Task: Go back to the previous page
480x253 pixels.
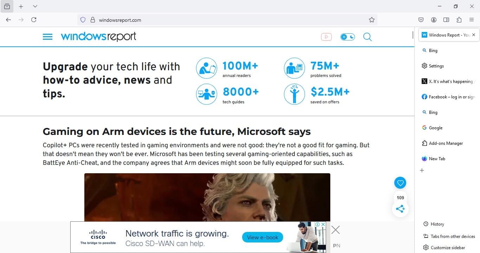Action: pos(8,20)
